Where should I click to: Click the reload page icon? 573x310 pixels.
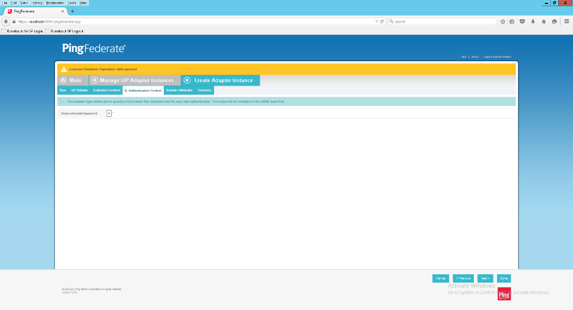coord(382,22)
